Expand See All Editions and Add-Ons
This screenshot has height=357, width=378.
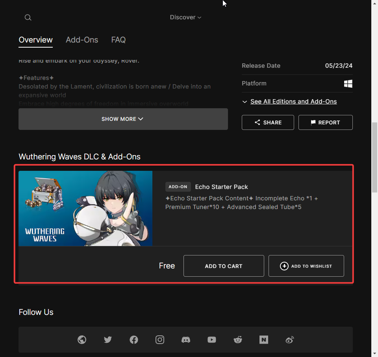[x=294, y=101]
